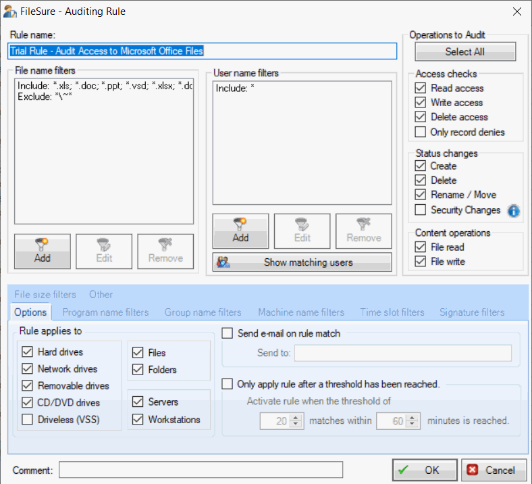Click the Send to email field
The height and width of the screenshot is (484, 532).
click(403, 354)
